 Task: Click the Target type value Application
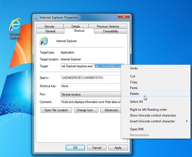(x=68, y=52)
